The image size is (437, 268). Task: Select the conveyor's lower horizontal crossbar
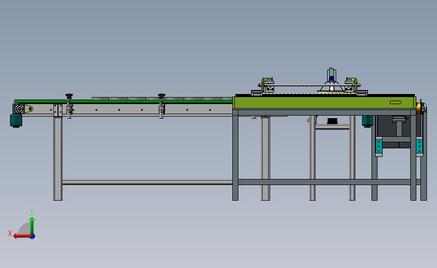[x=148, y=182]
